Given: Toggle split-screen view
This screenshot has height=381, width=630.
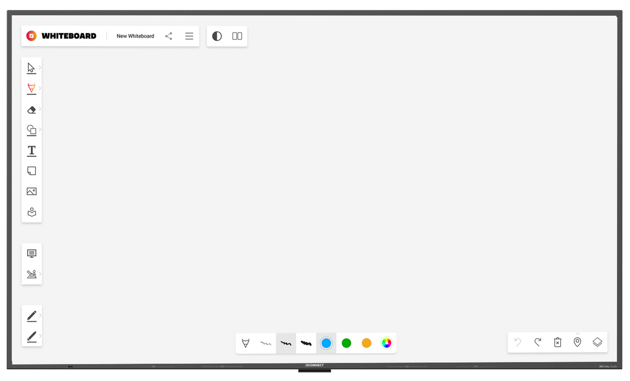Looking at the screenshot, I should pyautogui.click(x=237, y=36).
